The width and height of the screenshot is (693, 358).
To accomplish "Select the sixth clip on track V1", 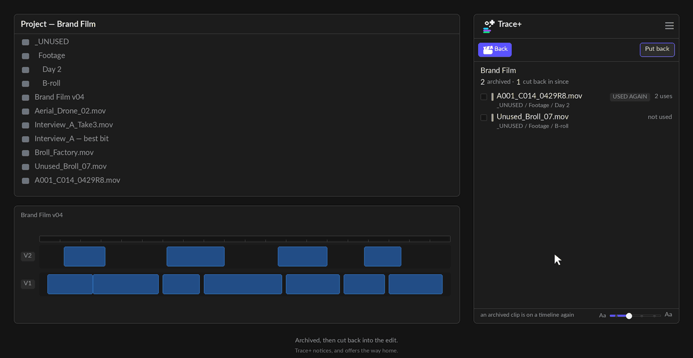I will tap(364, 284).
